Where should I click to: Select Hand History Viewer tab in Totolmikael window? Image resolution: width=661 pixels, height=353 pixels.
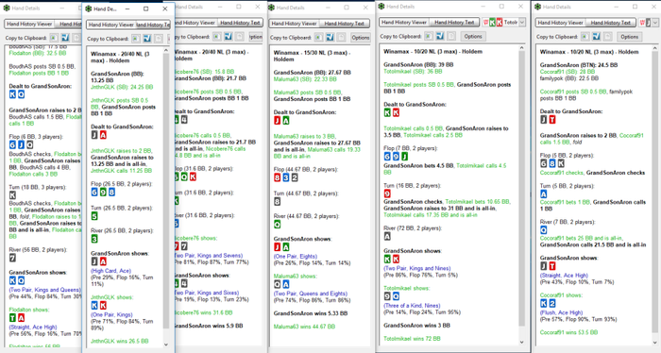404,22
